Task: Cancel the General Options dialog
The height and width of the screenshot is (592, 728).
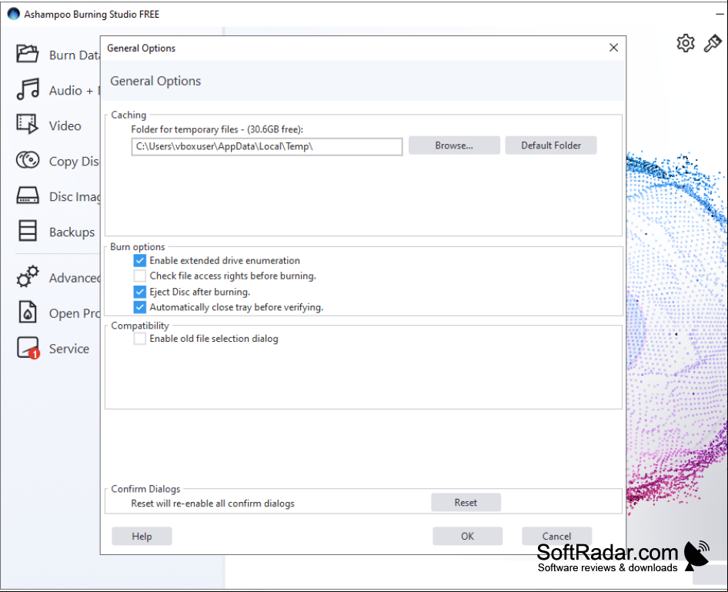Action: 556,537
